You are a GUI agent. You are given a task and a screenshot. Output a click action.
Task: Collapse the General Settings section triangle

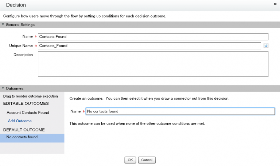pyautogui.click(x=3, y=25)
